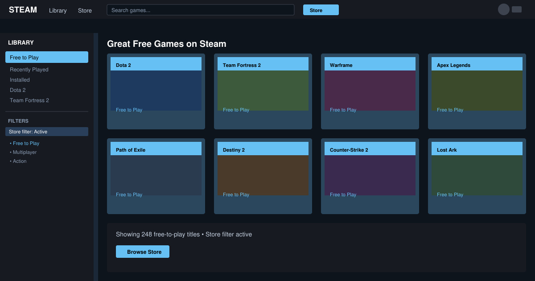This screenshot has height=281, width=535.
Task: Select Free to Play in Library sidebar
Action: (47, 57)
